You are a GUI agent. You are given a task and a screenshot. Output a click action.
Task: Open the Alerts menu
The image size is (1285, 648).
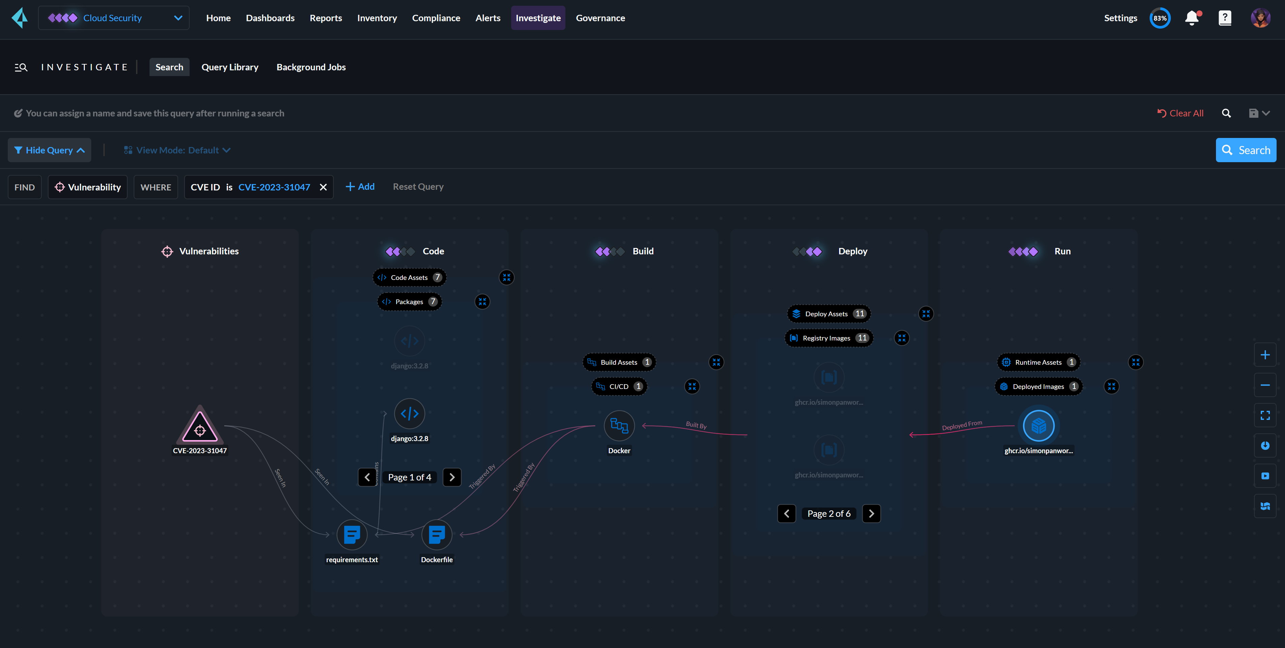click(x=488, y=18)
